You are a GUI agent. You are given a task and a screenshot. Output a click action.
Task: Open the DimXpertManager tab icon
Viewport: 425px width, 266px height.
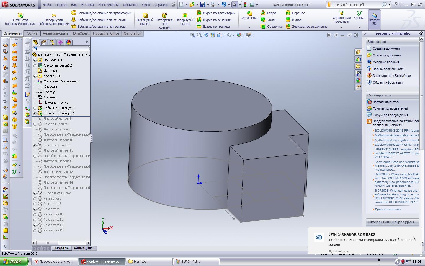(60, 42)
